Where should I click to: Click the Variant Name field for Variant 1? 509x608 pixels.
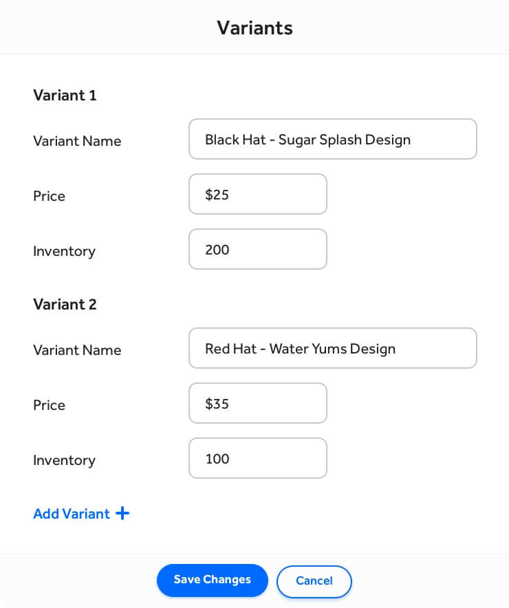(332, 139)
